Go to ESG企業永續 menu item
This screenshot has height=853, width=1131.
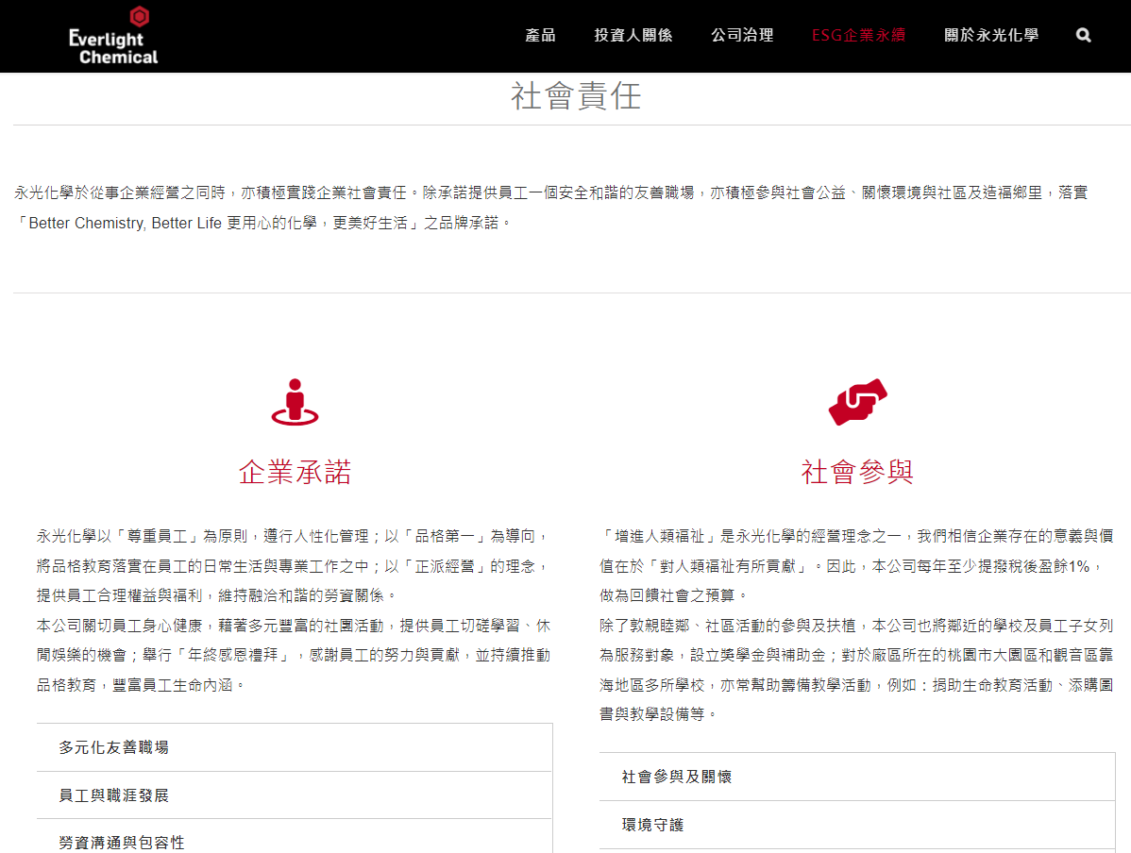858,35
